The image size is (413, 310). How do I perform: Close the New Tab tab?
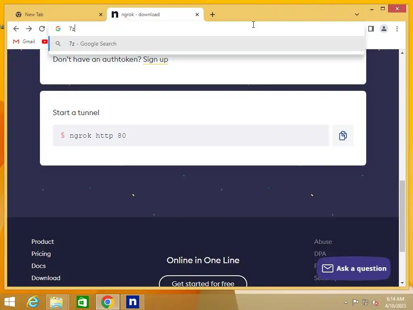tap(100, 15)
